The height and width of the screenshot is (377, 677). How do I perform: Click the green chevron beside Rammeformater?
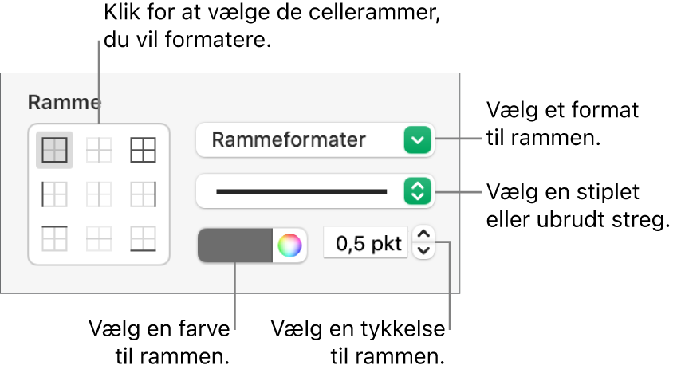418,141
